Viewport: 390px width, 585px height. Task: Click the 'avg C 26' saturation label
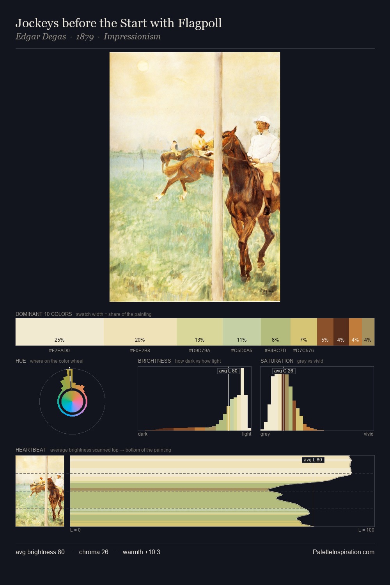pyautogui.click(x=284, y=371)
